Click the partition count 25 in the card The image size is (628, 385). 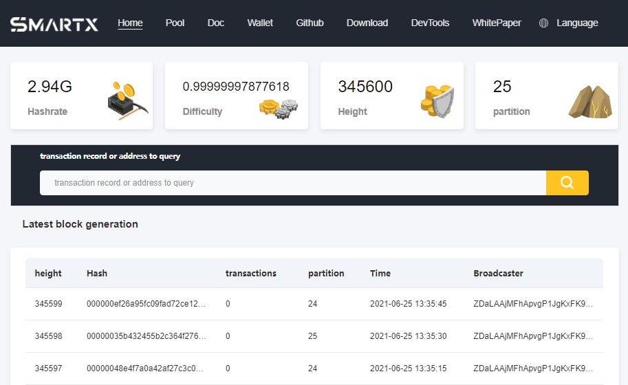point(502,87)
